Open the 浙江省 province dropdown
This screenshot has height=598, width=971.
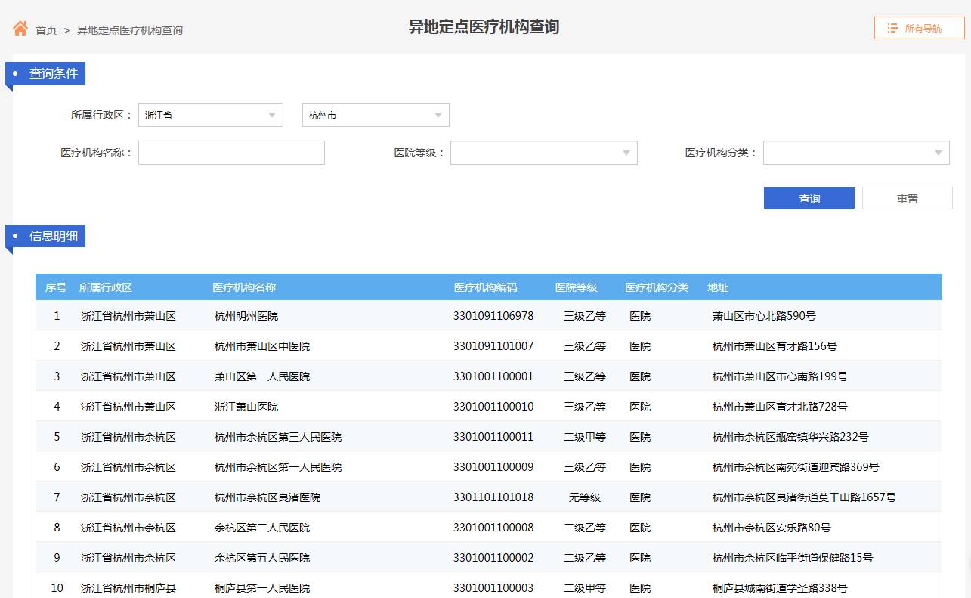[211, 115]
